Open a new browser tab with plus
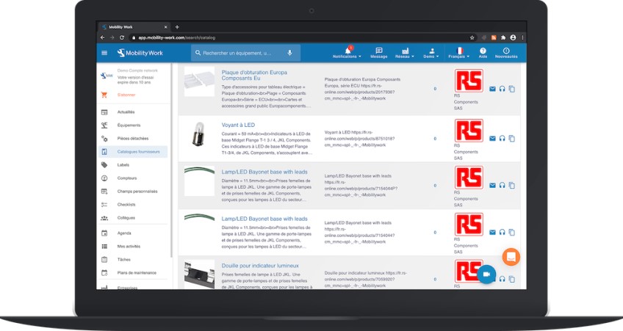The image size is (623, 331). [x=177, y=27]
